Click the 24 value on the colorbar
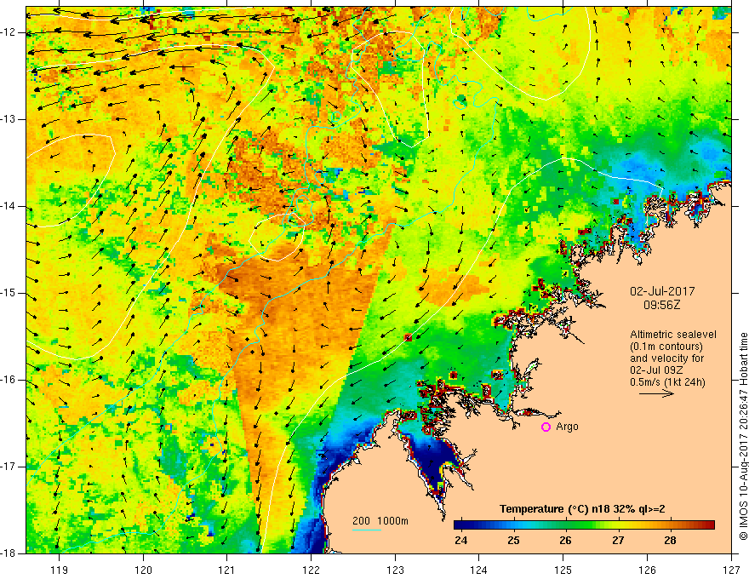749x579 pixels. pos(461,541)
